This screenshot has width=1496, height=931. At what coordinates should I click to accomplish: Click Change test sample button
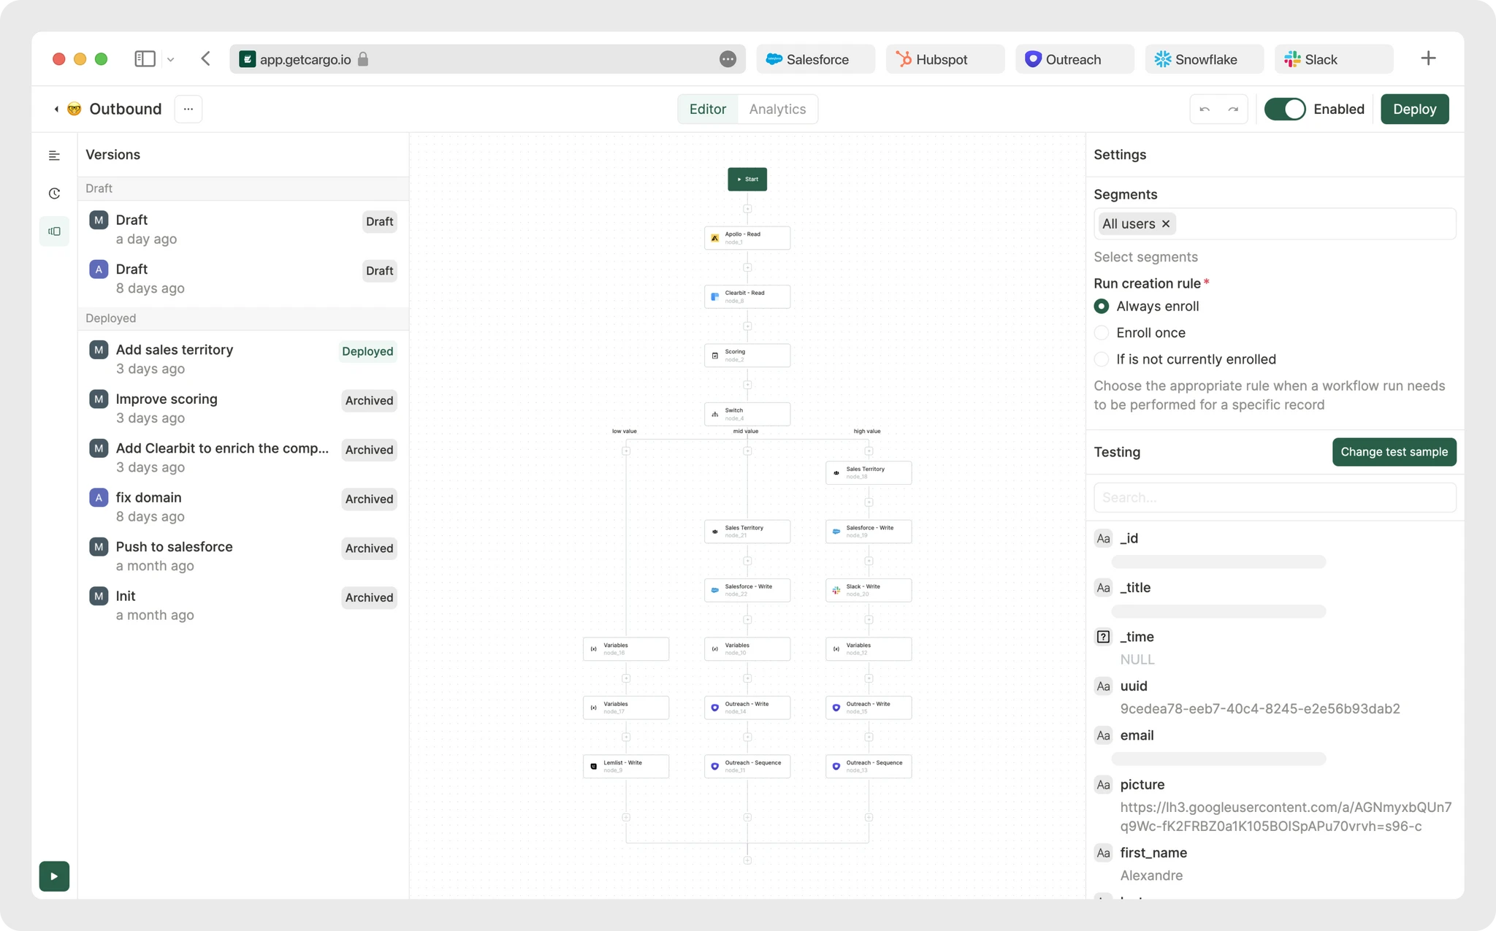pyautogui.click(x=1393, y=451)
